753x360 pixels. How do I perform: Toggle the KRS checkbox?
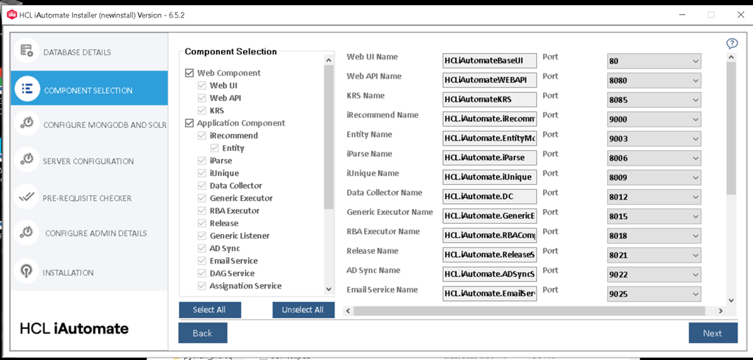202,110
